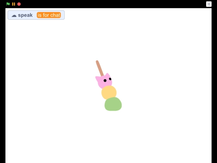Click the yellow dango ball

point(109,92)
